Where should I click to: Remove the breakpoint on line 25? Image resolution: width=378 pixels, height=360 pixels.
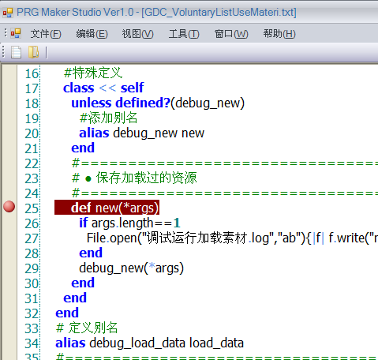point(9,207)
